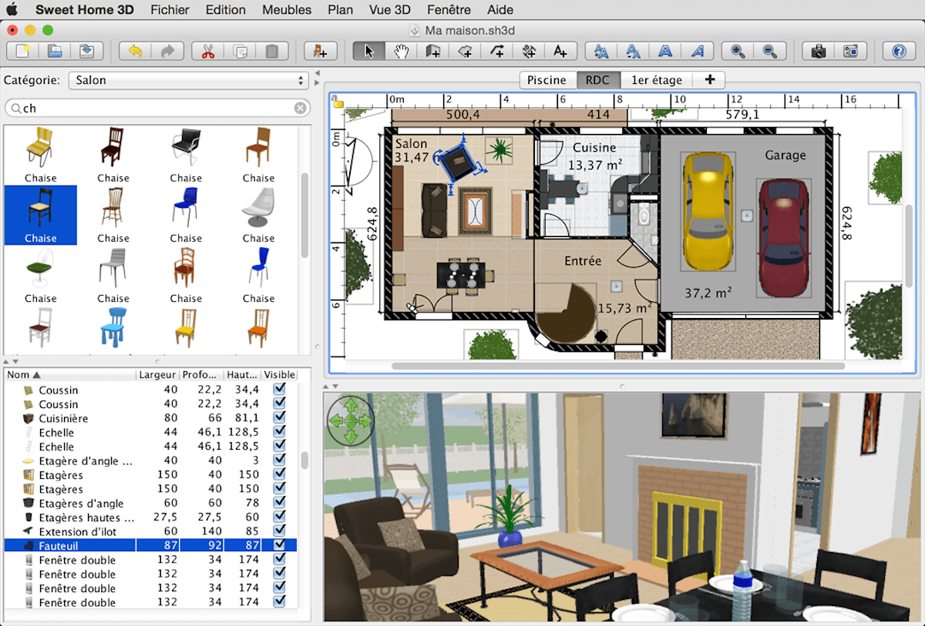The width and height of the screenshot is (925, 626).
Task: Select the Create rooms tool
Action: coord(465,51)
